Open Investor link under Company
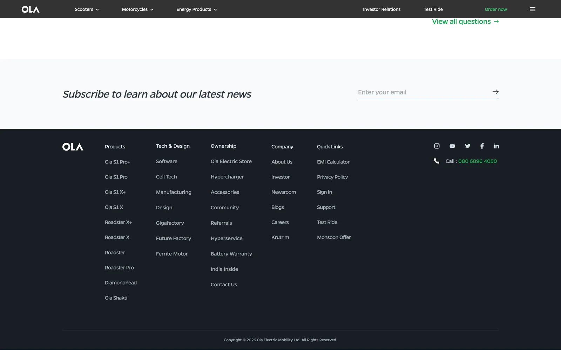The image size is (561, 350). pos(280,177)
